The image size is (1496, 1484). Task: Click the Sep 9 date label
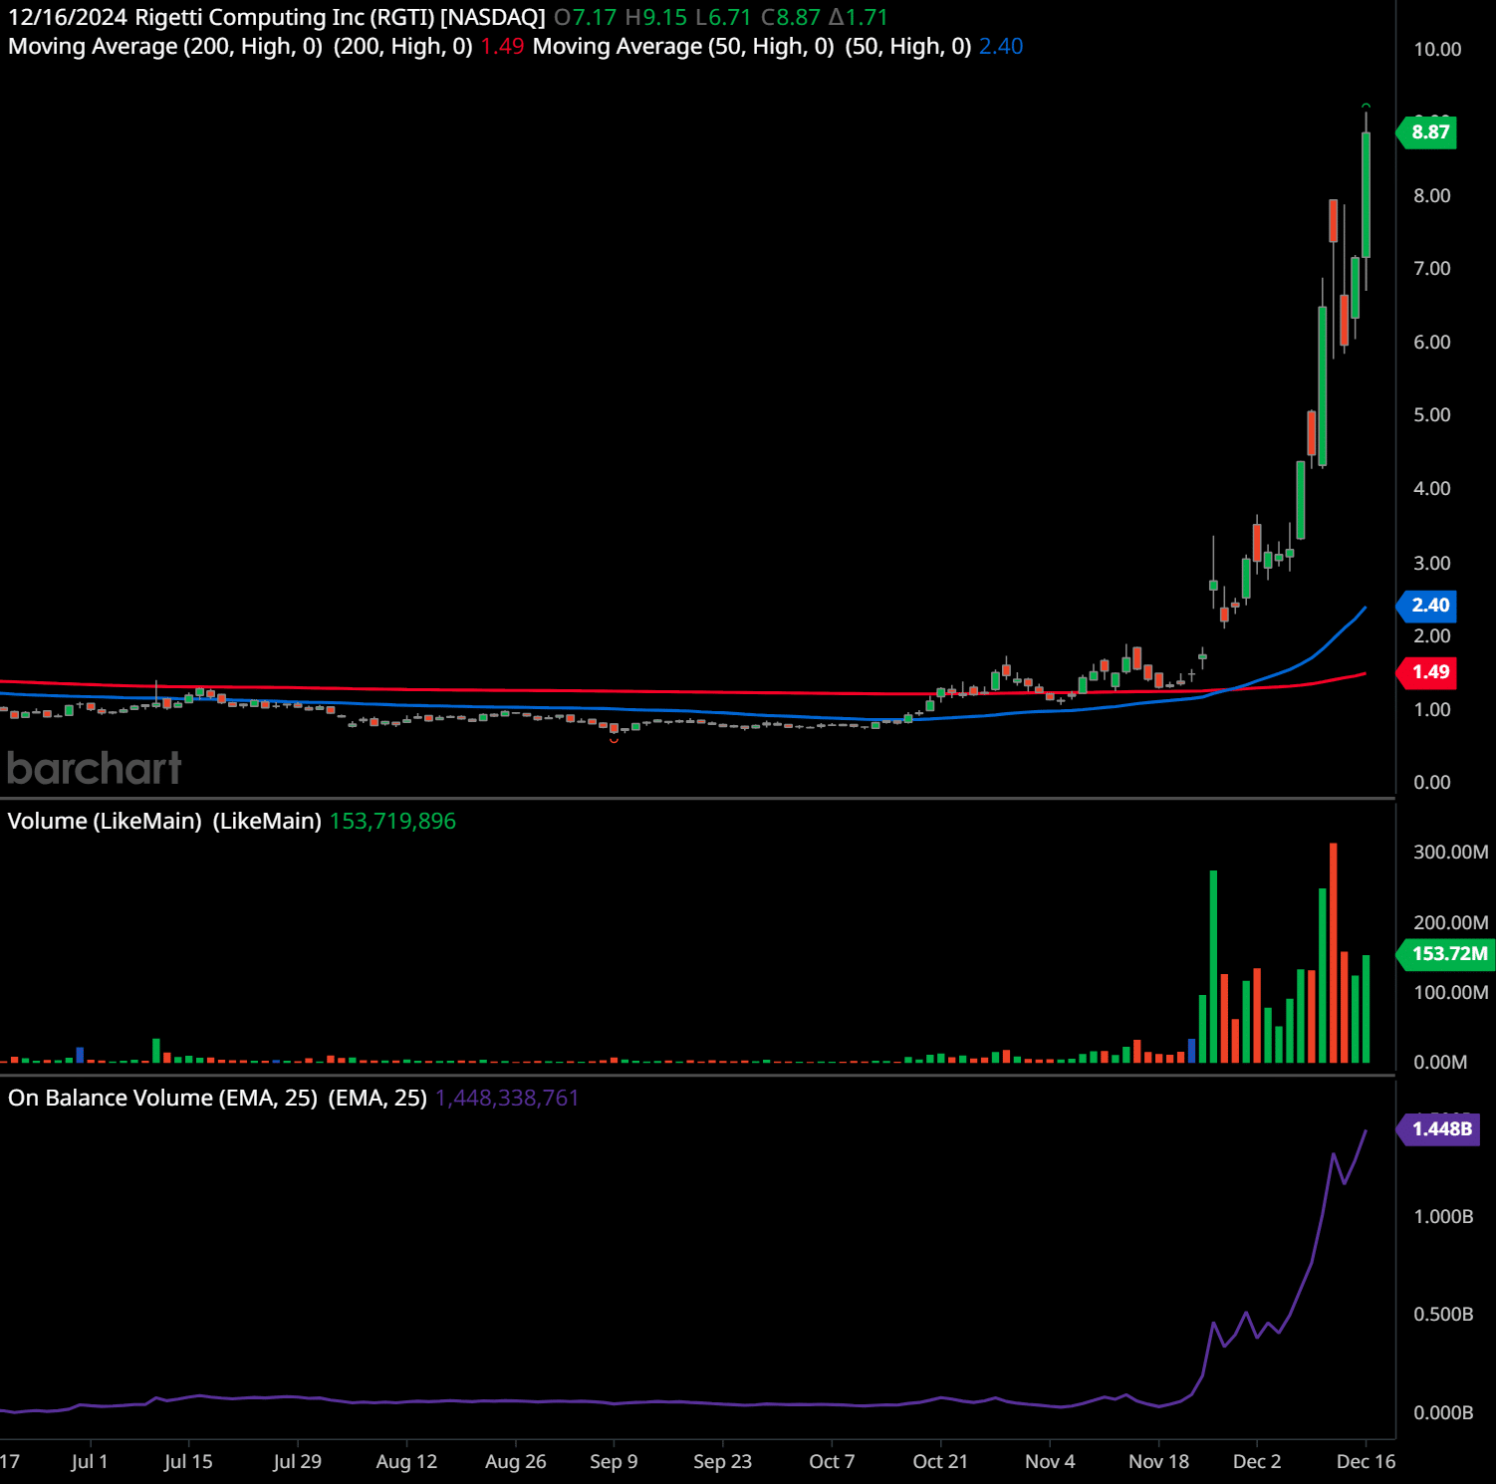(x=614, y=1461)
